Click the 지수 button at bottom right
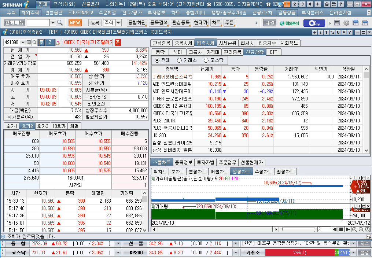372x258 pixels. click(364, 244)
